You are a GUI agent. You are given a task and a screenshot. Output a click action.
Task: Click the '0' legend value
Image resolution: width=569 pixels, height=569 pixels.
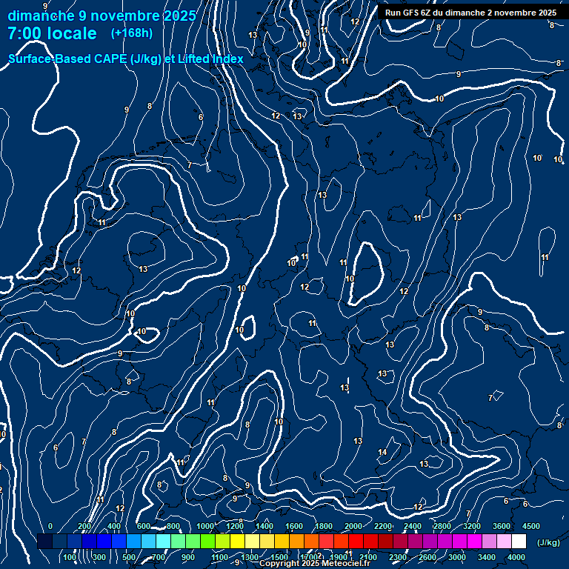coord(50,526)
